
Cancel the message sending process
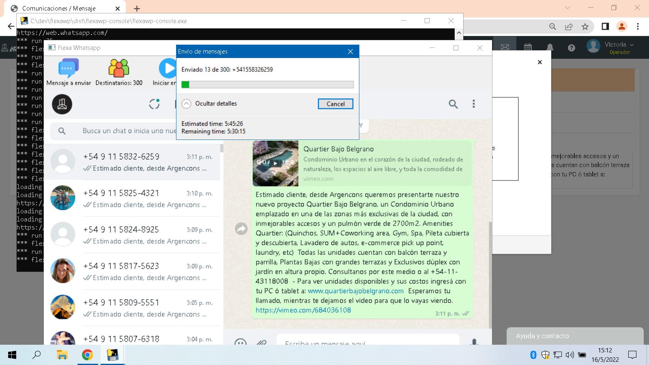pyautogui.click(x=335, y=104)
